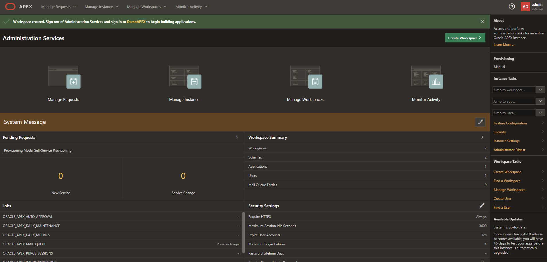Open the Monitor Activity top menu
Screen dimensions: 547x262
(191, 7)
